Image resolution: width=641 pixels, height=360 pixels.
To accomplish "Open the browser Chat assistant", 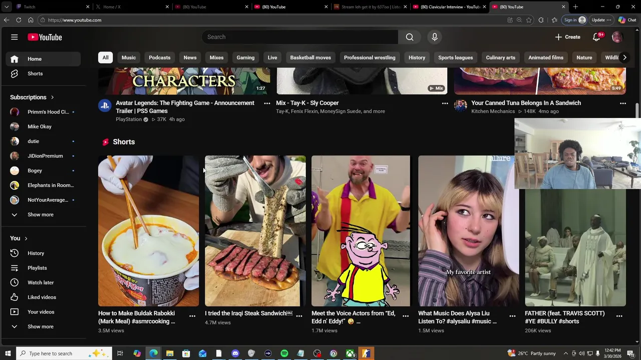I will pyautogui.click(x=627, y=20).
